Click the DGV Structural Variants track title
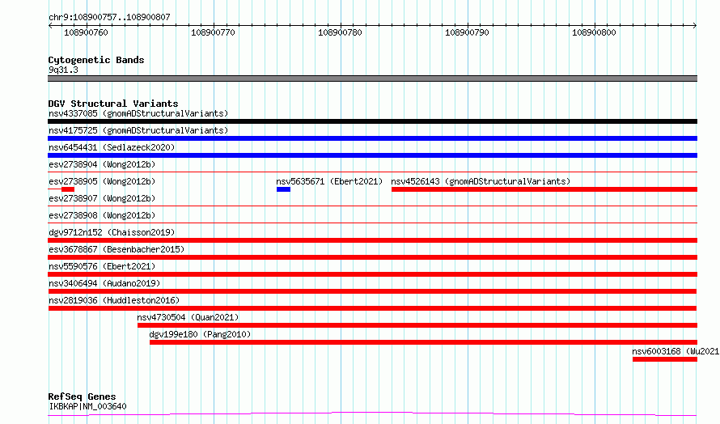Image resolution: width=720 pixels, height=424 pixels. pyautogui.click(x=113, y=104)
